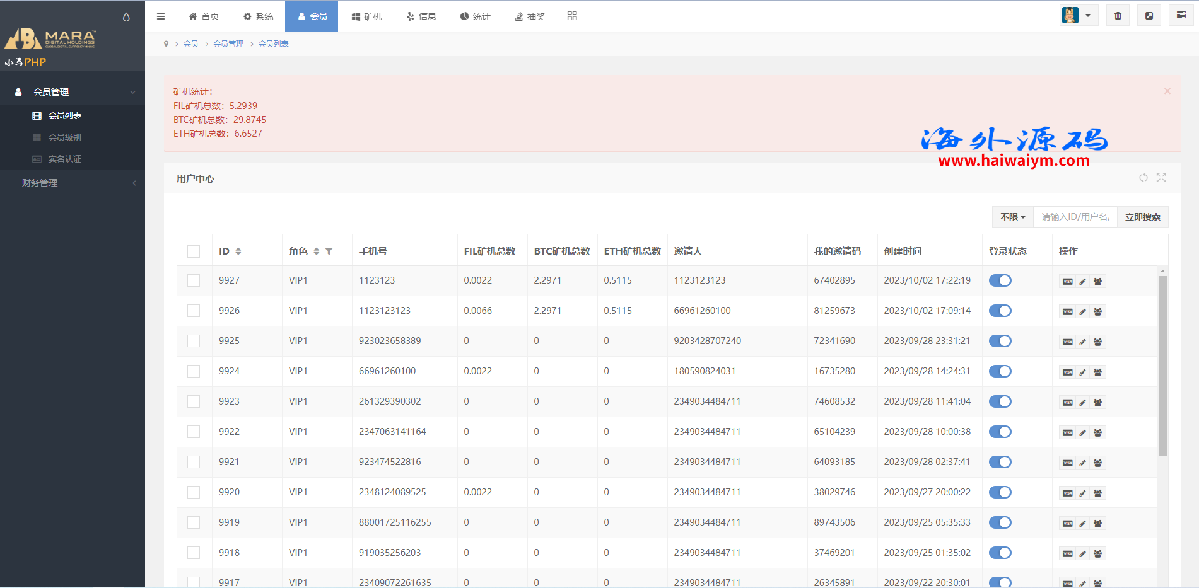
Task: Click the VISA card icon for user 9925
Action: coord(1067,342)
